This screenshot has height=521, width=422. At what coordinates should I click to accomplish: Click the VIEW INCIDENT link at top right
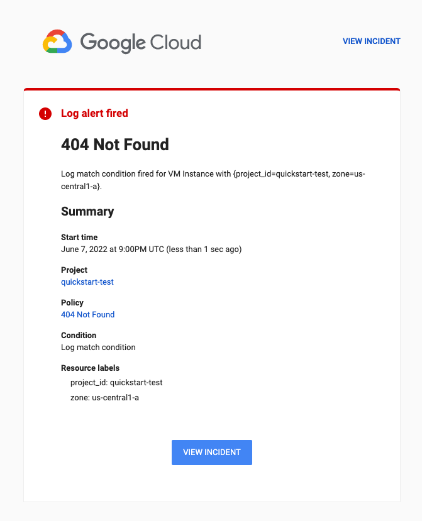point(371,41)
